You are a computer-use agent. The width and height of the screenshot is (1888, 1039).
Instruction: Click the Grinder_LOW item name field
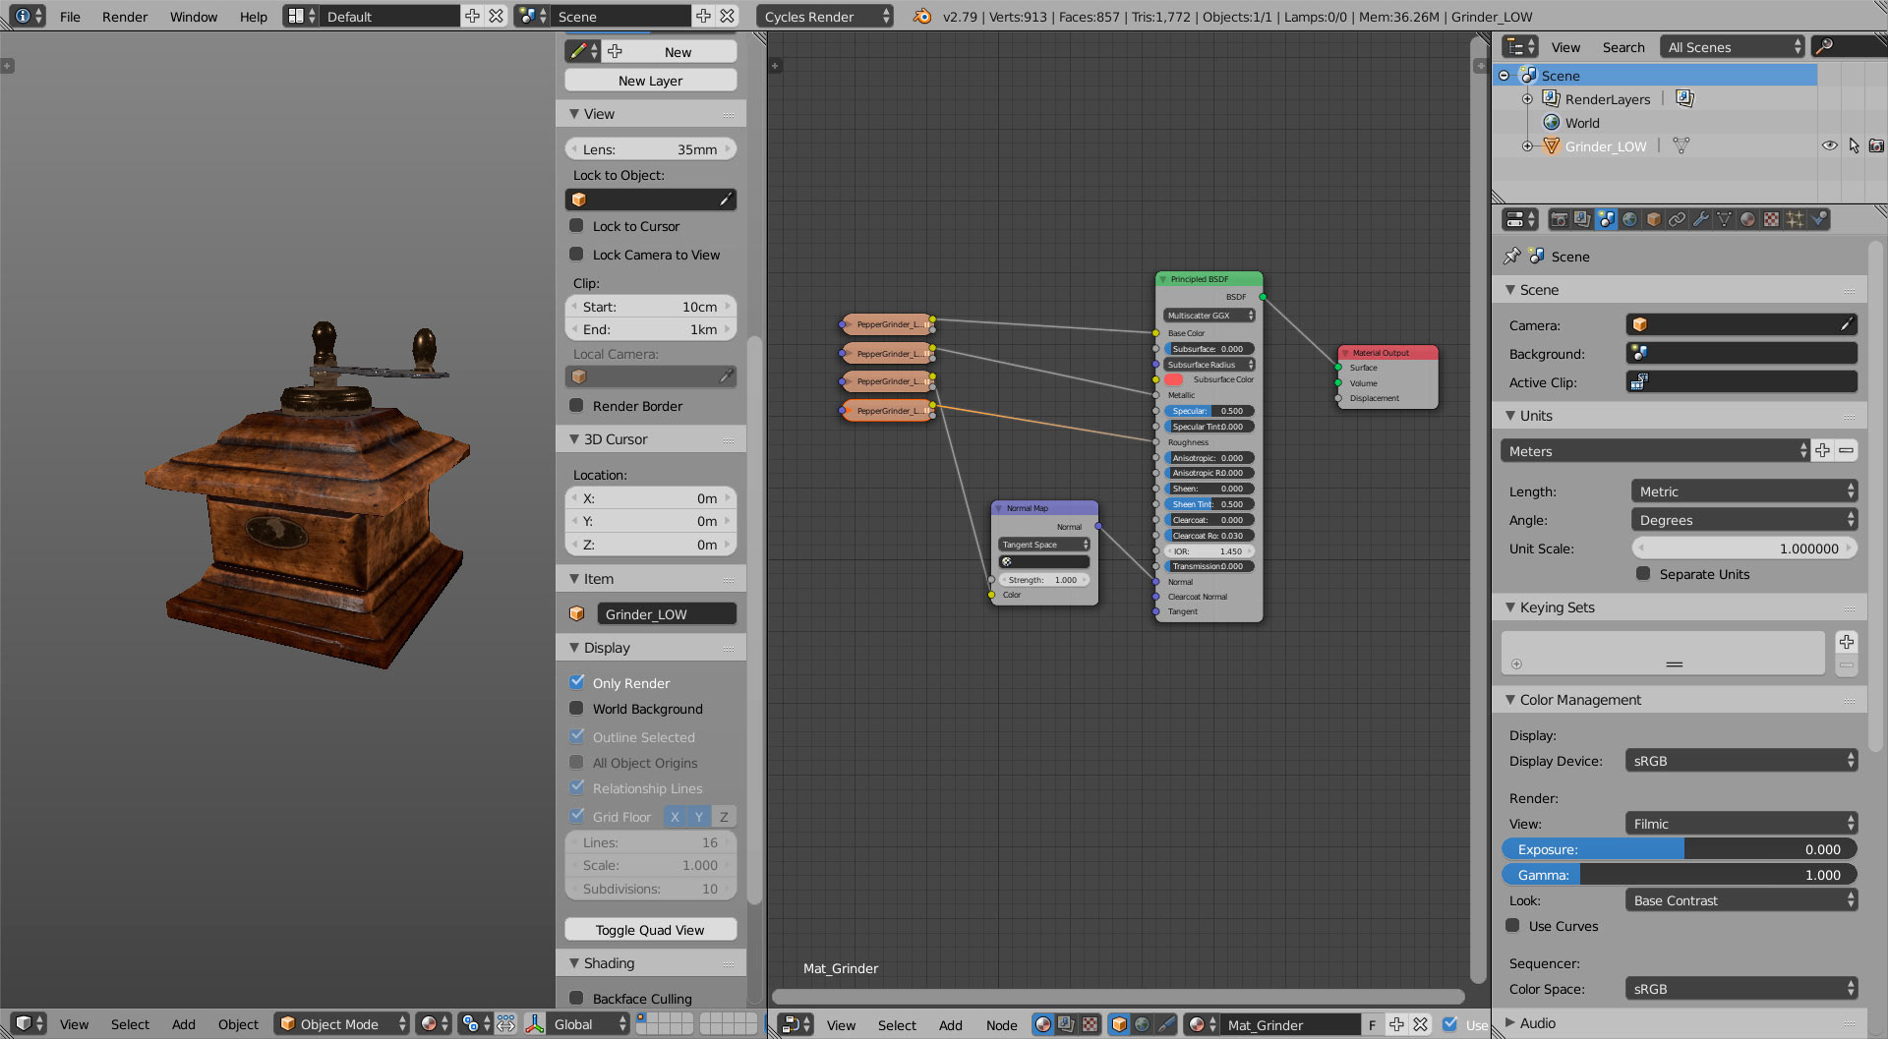tap(667, 614)
